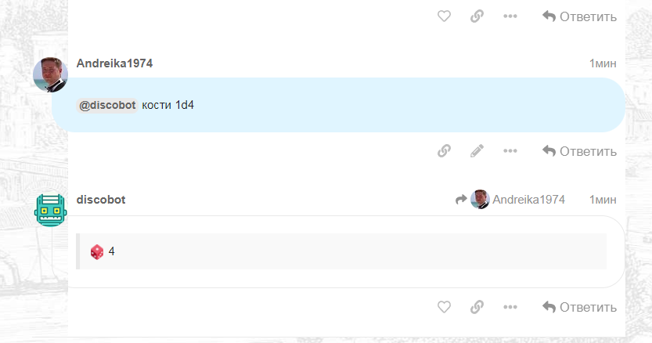Show more actions for discobot's reply

click(x=510, y=307)
